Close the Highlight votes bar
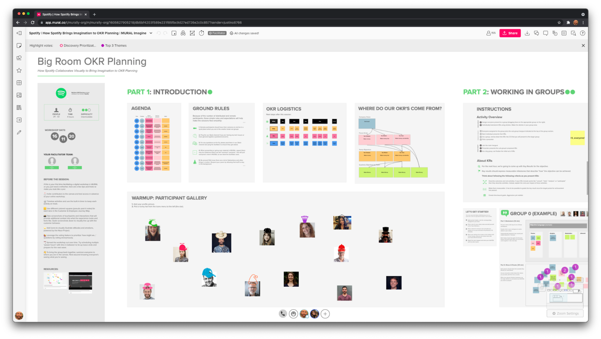This screenshot has height=339, width=601. (583, 45)
